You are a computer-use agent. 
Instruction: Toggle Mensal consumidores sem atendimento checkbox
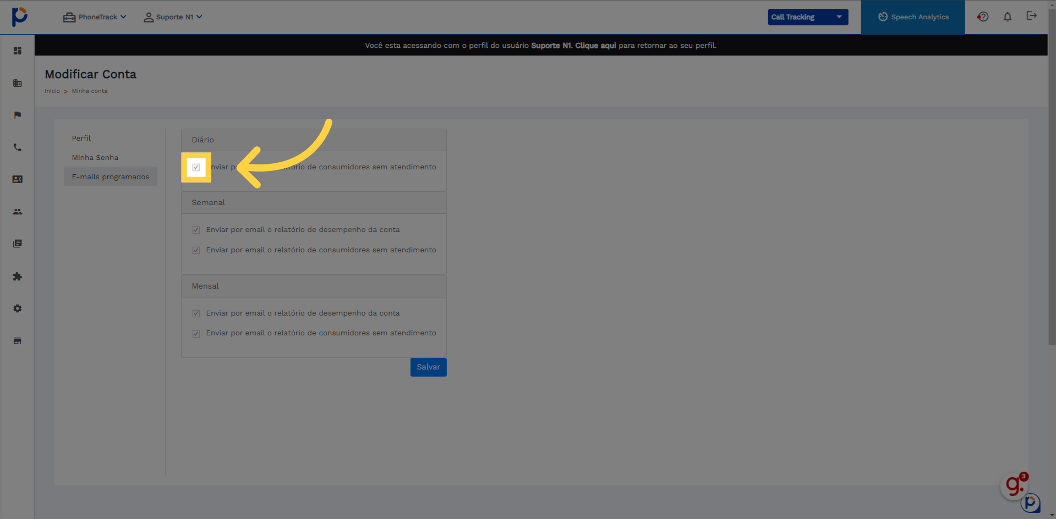click(196, 334)
